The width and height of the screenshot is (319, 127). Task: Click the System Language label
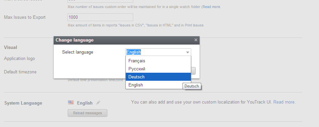23,103
